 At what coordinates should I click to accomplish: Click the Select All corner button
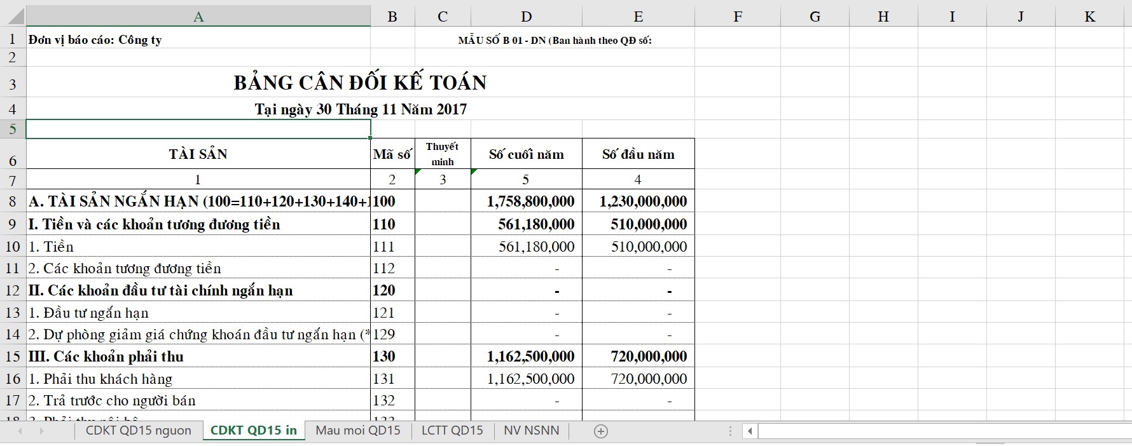pyautogui.click(x=13, y=17)
